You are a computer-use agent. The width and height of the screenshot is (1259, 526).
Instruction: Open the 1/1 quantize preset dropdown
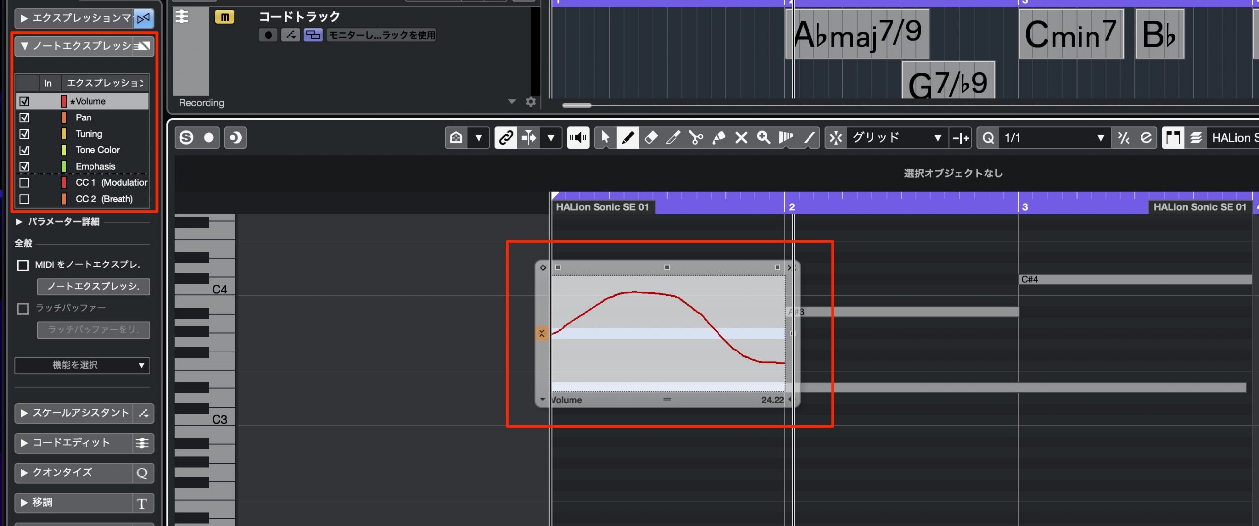click(x=1054, y=138)
